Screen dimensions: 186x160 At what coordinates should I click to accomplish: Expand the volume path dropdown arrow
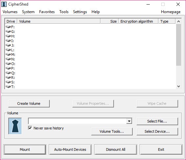(x=129, y=121)
